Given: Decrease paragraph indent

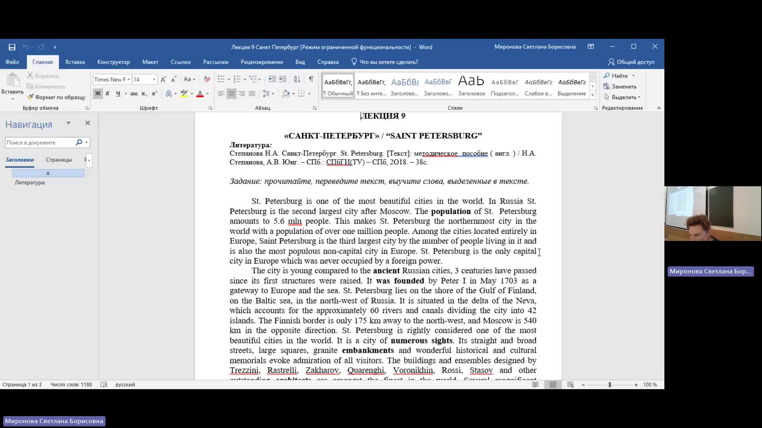Looking at the screenshot, I should pos(272,79).
